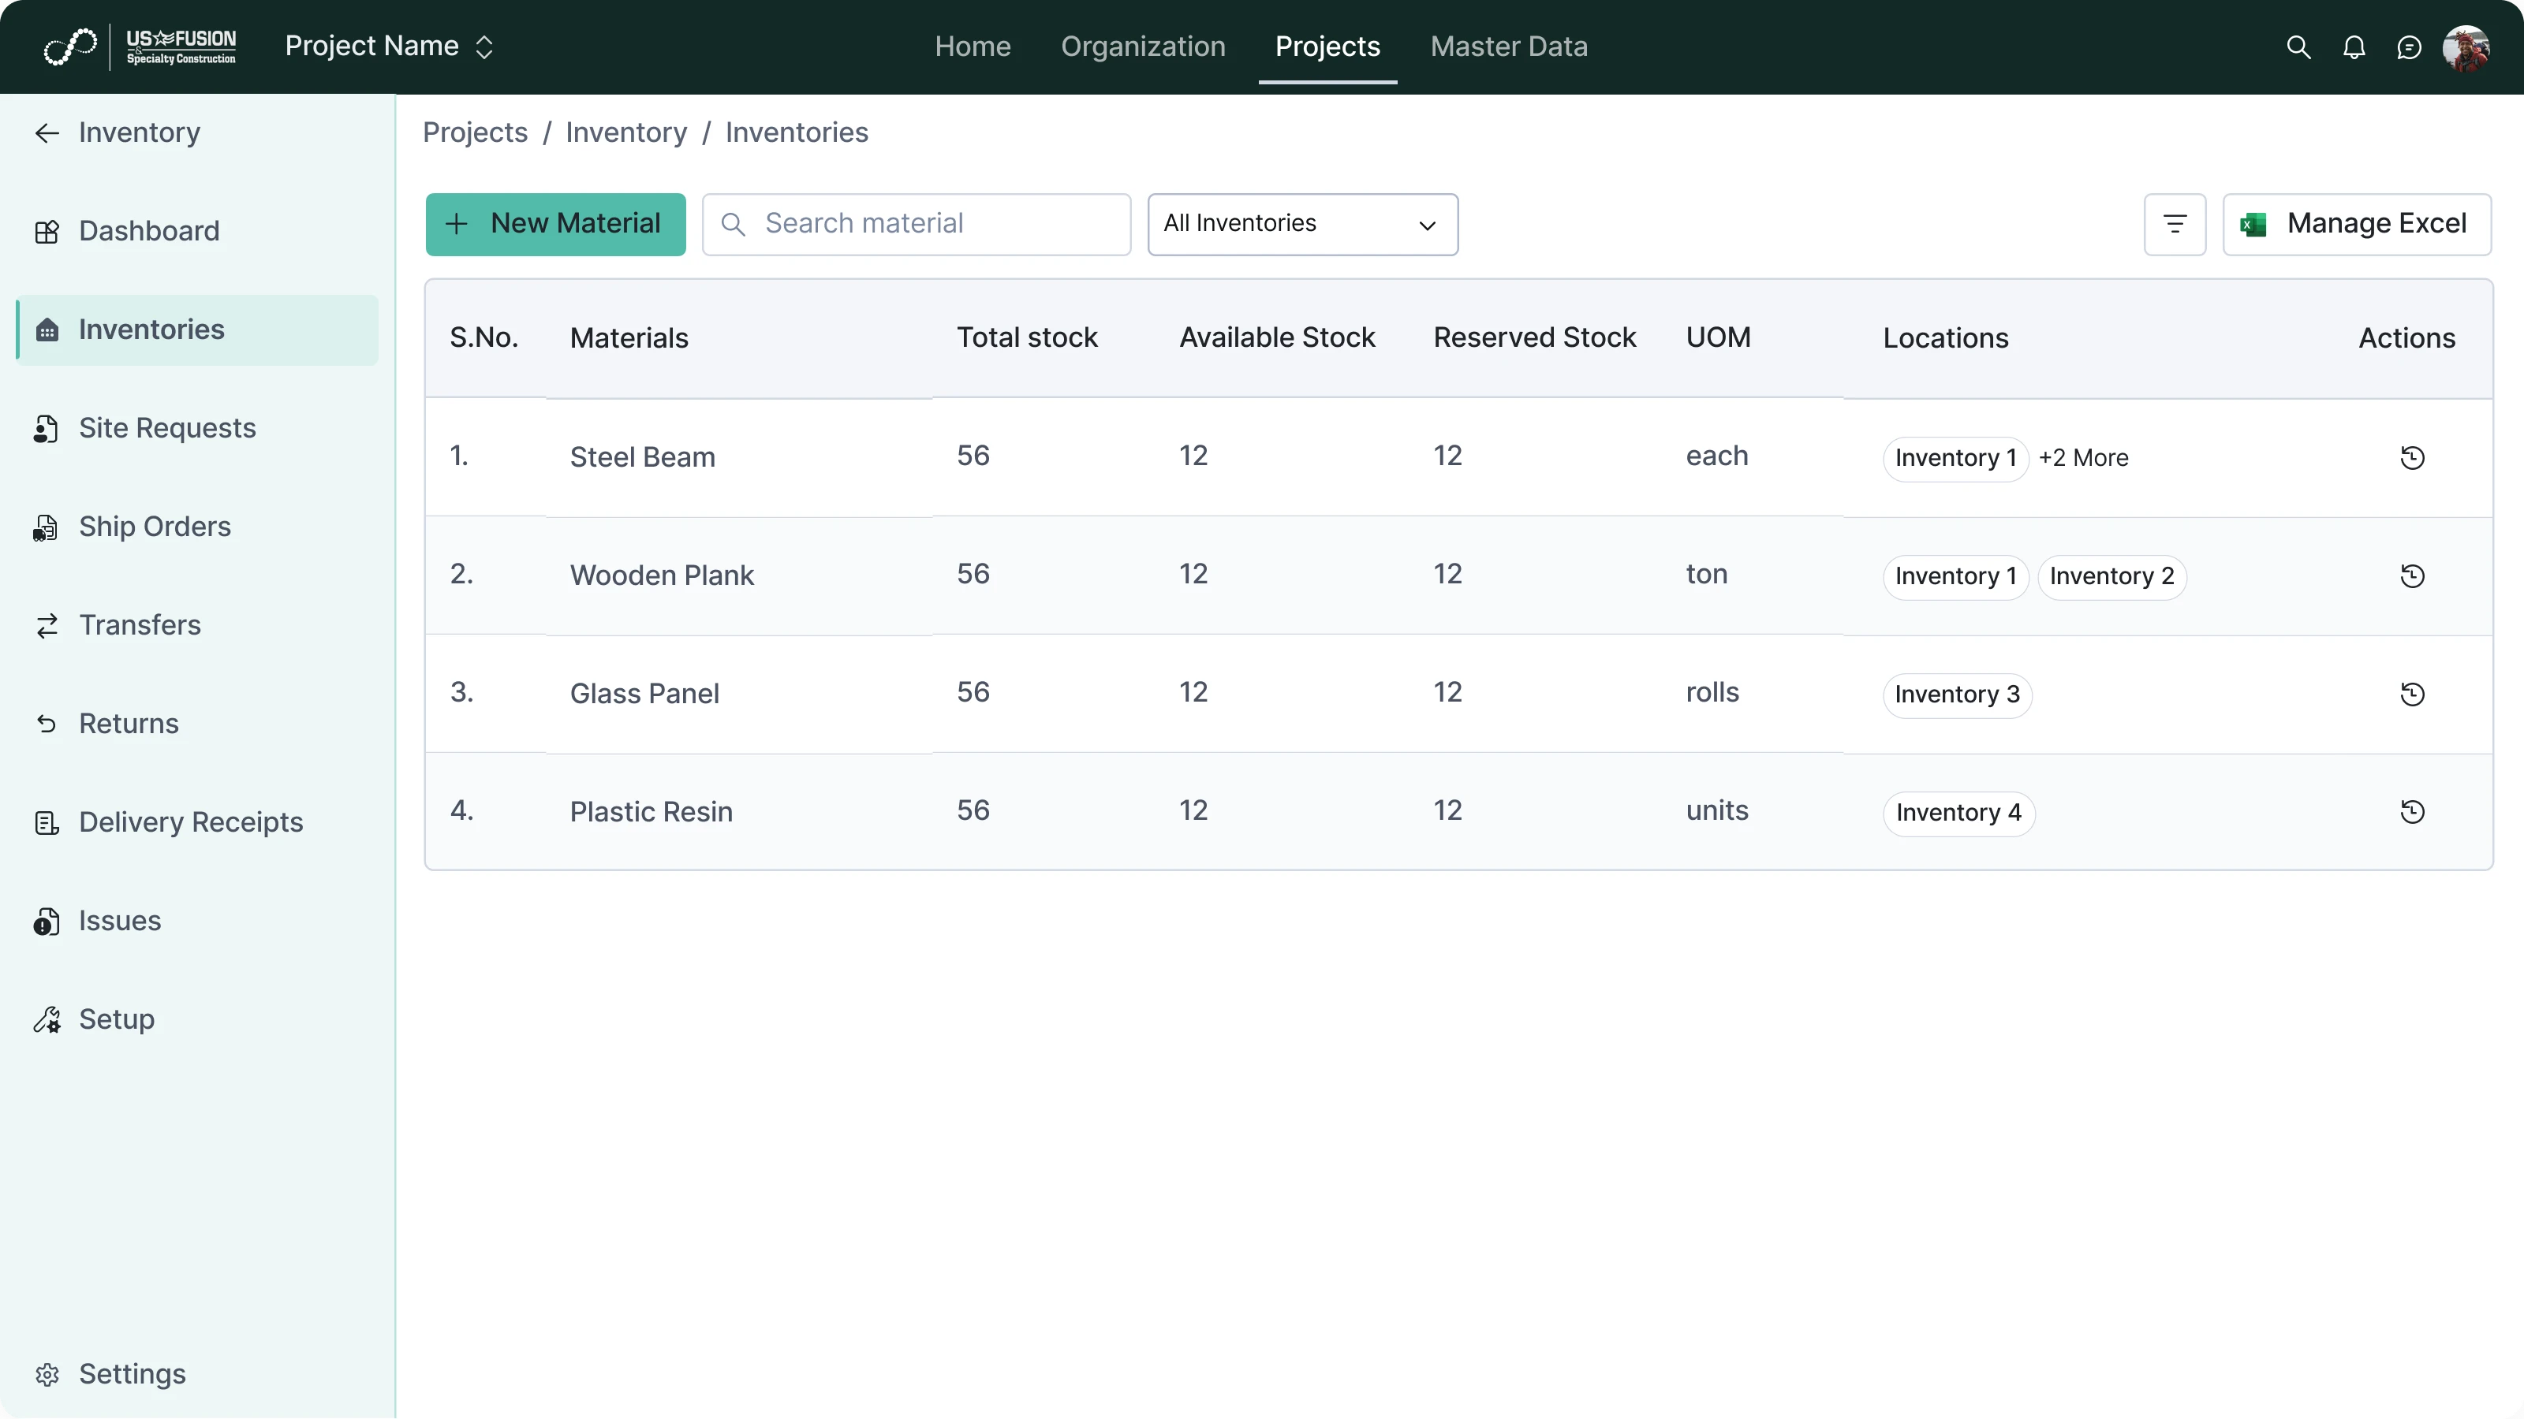Viewport: 2524px width, 1419px height.
Task: Switch to the Master Data tab
Action: pos(1509,46)
